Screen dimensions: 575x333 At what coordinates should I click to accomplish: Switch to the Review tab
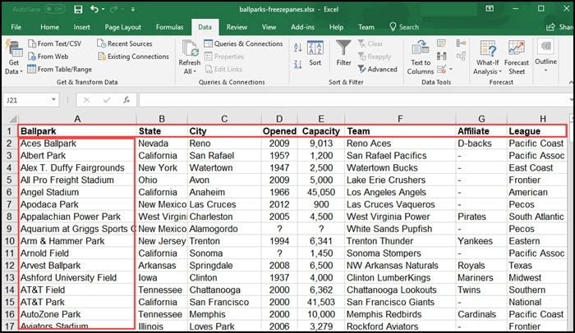[x=237, y=27]
